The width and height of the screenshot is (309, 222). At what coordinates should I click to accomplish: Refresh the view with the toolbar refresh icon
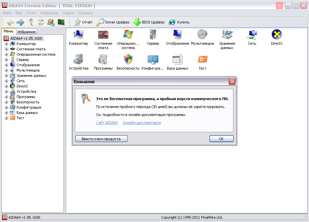(41, 22)
